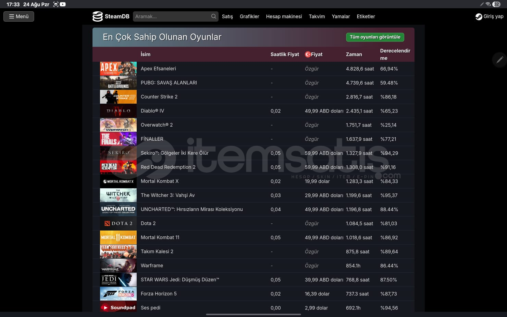The image size is (507, 317).
Task: Open the Grafikler menu item
Action: pyautogui.click(x=249, y=16)
